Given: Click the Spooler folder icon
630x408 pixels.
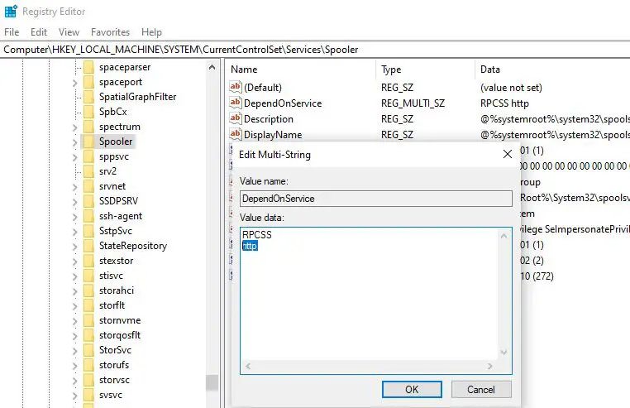Looking at the screenshot, I should 88,142.
